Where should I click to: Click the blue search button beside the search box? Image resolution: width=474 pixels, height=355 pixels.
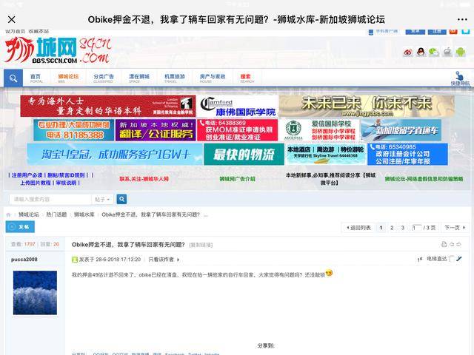pos(121,199)
